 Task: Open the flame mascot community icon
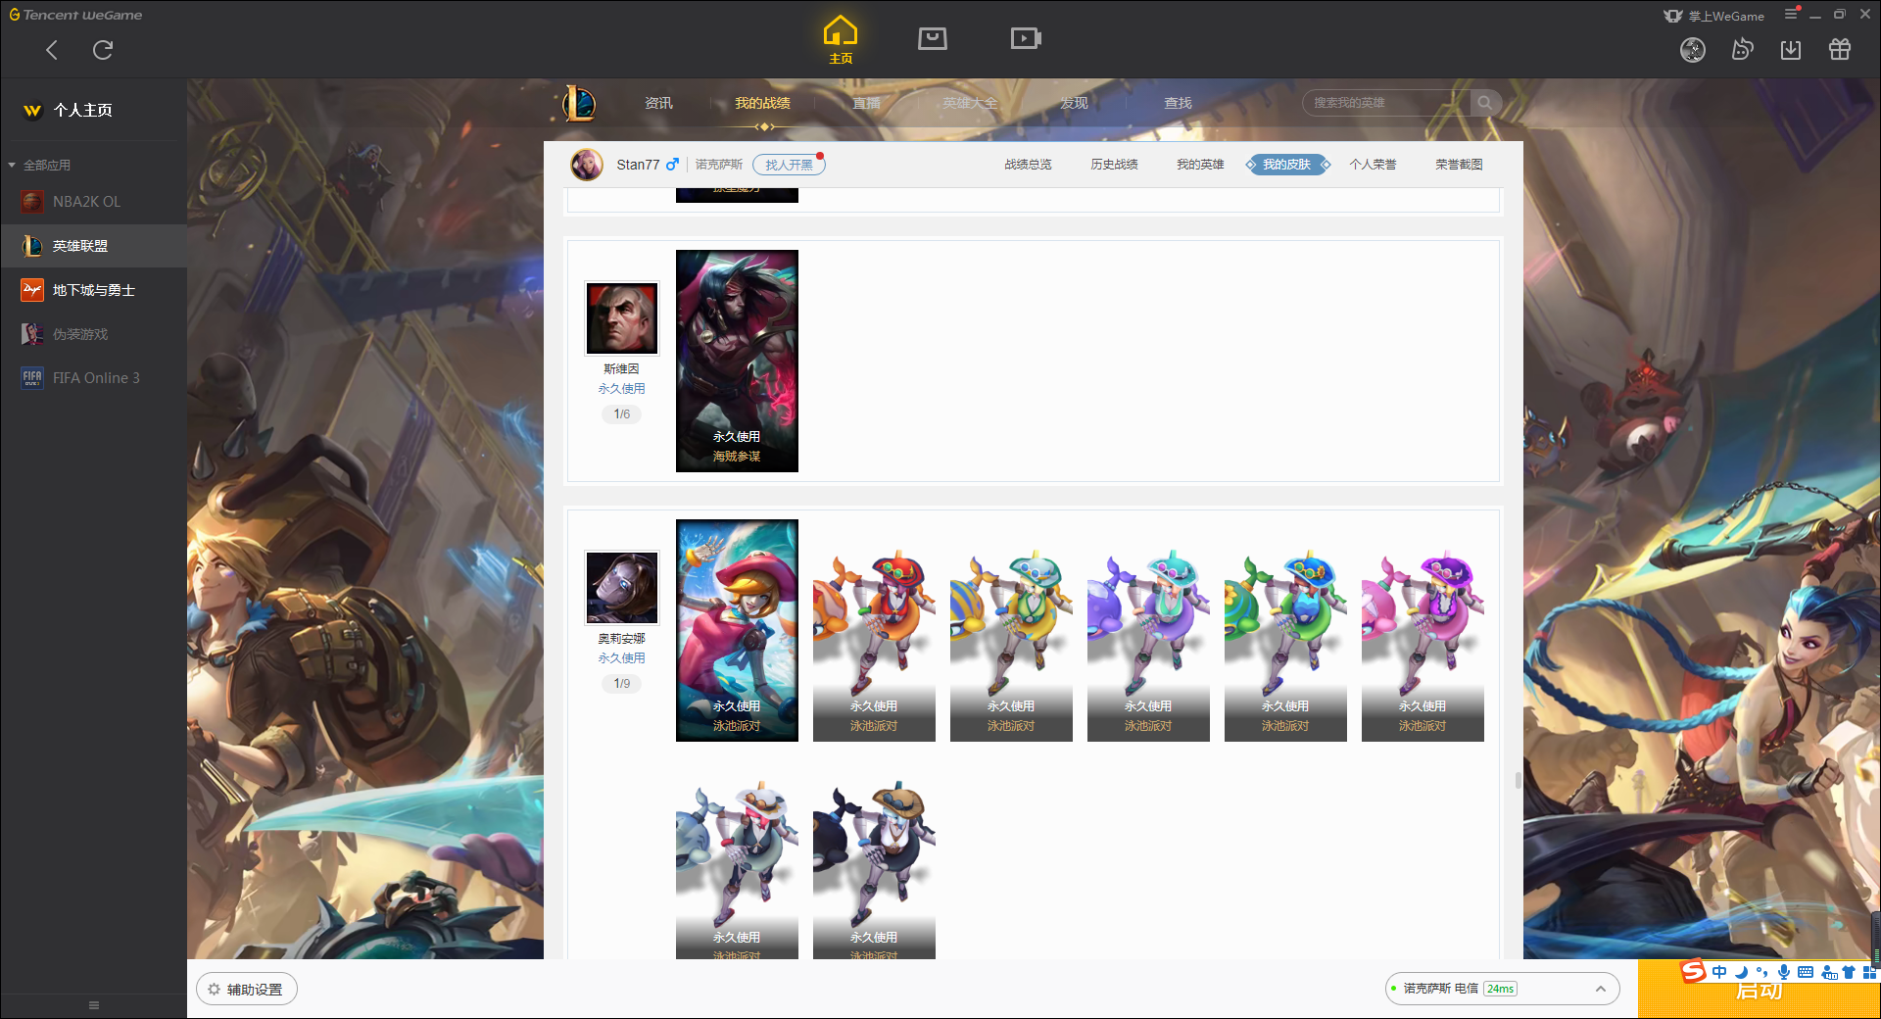point(1742,49)
